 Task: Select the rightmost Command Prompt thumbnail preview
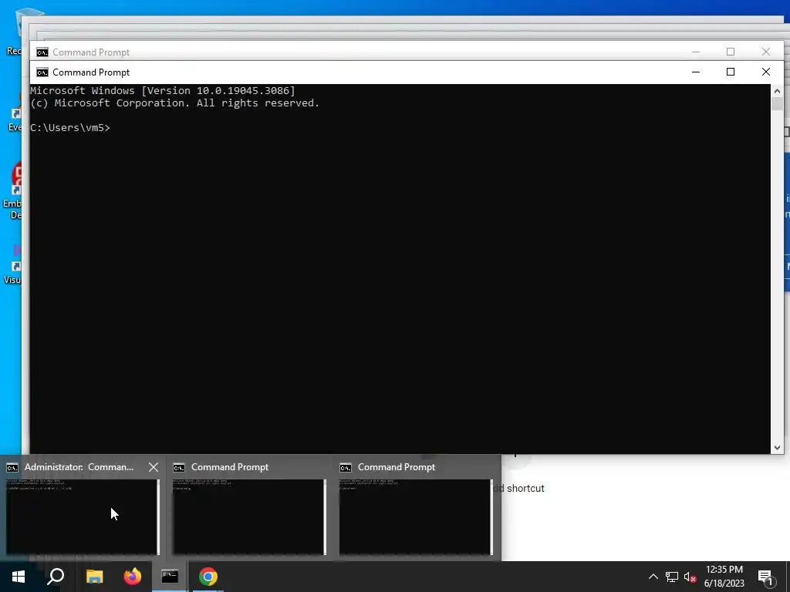coord(416,516)
